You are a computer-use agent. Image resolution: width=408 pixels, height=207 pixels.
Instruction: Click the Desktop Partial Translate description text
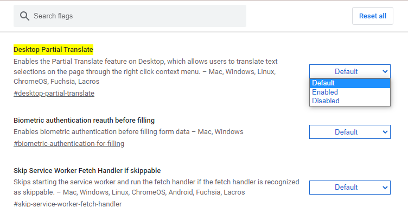[145, 71]
